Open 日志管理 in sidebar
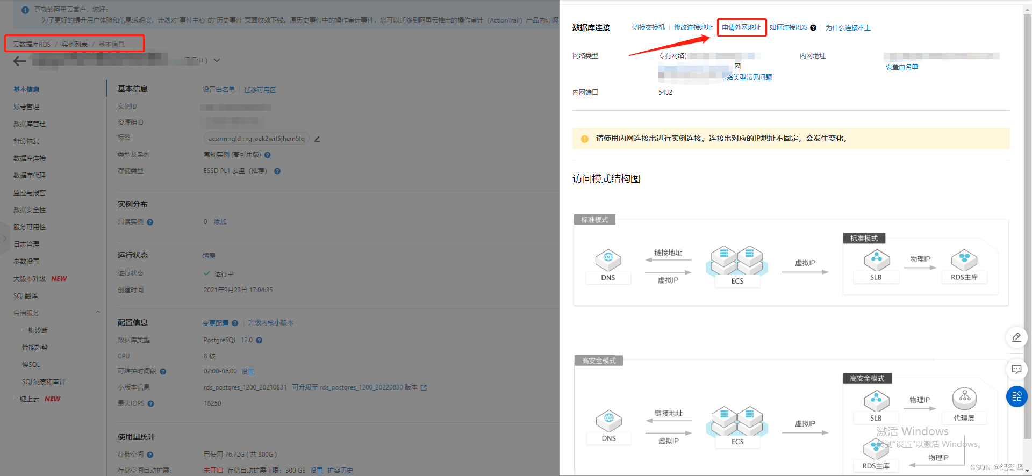 26,244
